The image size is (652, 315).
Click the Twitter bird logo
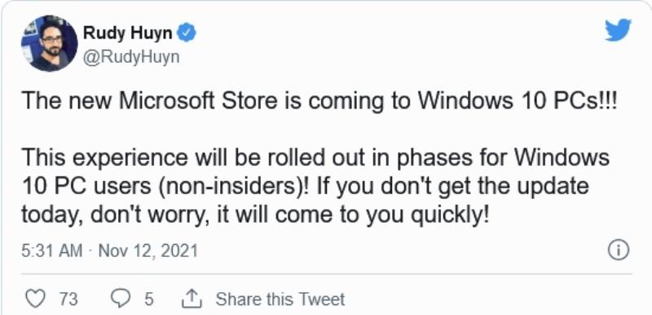[618, 30]
